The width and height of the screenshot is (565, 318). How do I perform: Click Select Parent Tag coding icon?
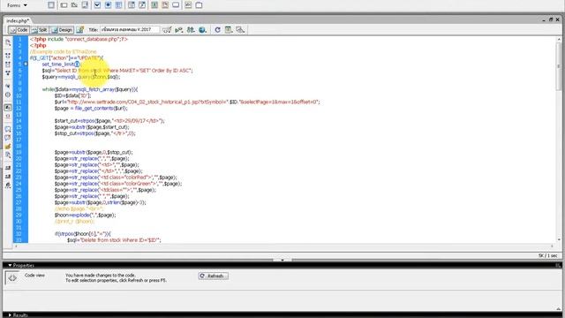coord(8,87)
